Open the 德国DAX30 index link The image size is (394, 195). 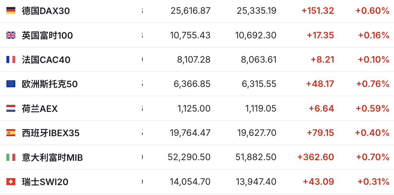[46, 11]
